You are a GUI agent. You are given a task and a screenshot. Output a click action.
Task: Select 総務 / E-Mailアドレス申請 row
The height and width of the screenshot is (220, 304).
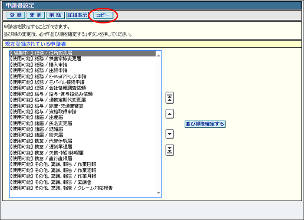[x=83, y=76]
